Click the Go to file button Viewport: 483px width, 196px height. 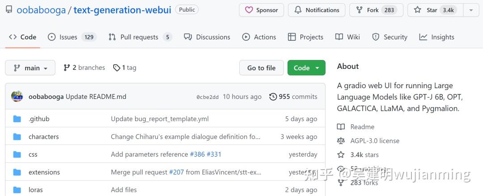[x=261, y=68]
